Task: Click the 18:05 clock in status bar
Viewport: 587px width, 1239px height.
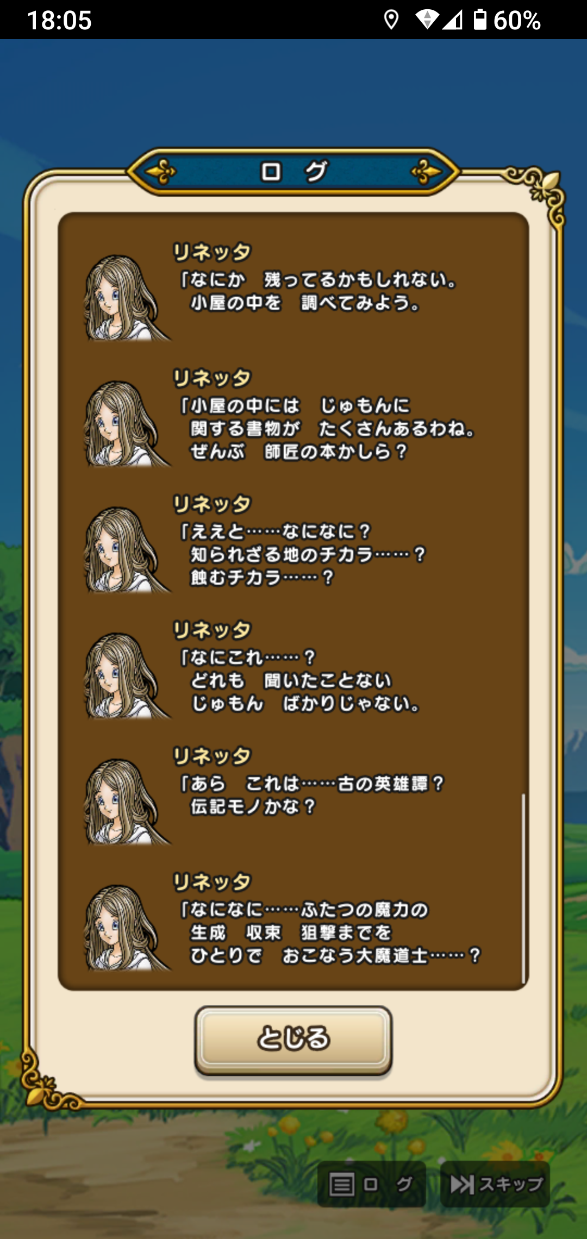Action: point(59,20)
